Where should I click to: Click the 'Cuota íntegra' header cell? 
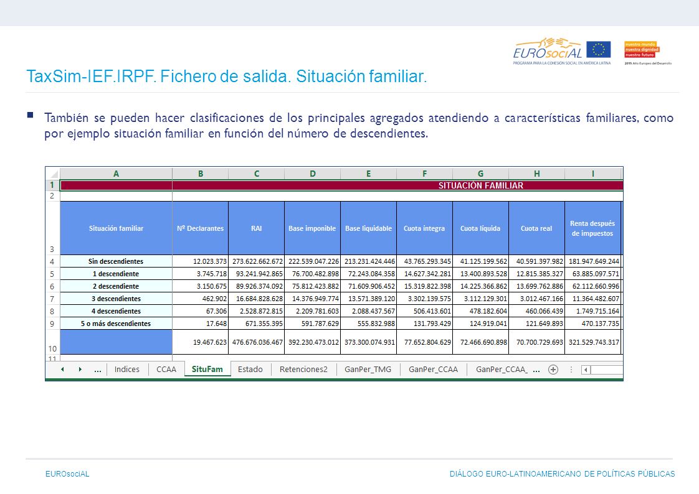tap(424, 228)
